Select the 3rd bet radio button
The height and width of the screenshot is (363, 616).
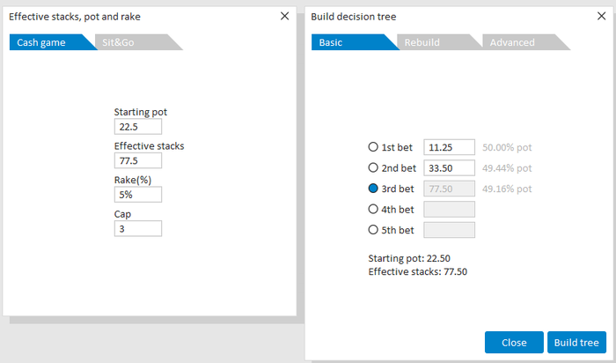click(x=373, y=189)
